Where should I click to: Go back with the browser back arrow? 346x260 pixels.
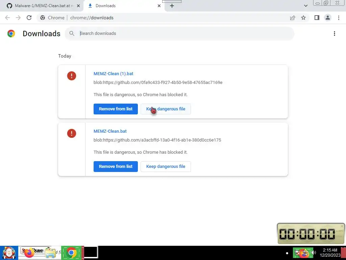[7, 18]
